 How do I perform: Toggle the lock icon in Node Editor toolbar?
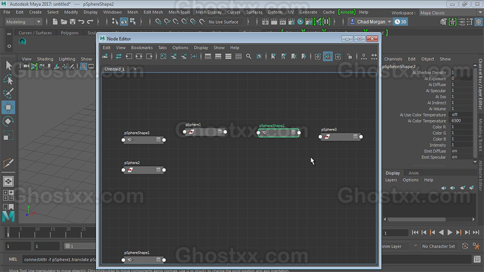(349, 56)
